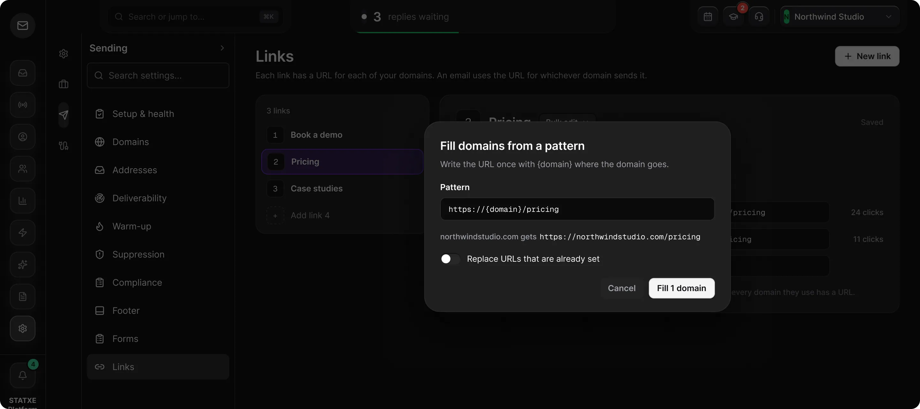Open the Northwind Studio workspace dropdown

click(x=839, y=17)
